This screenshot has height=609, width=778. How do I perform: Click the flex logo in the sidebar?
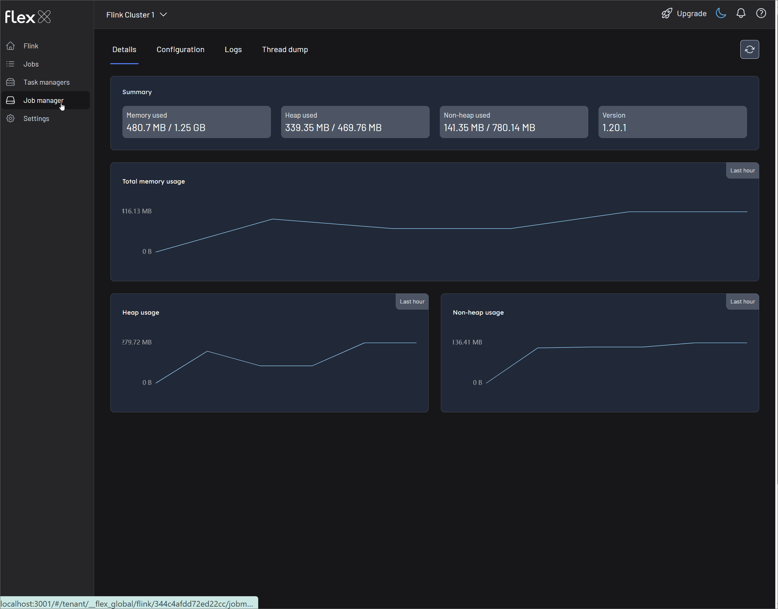28,17
